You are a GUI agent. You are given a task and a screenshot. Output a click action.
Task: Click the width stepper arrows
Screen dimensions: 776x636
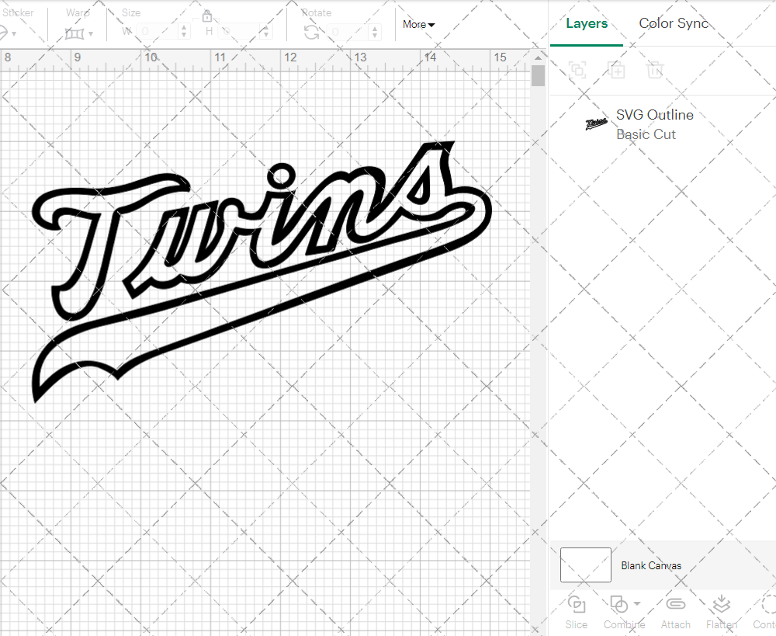[x=184, y=32]
